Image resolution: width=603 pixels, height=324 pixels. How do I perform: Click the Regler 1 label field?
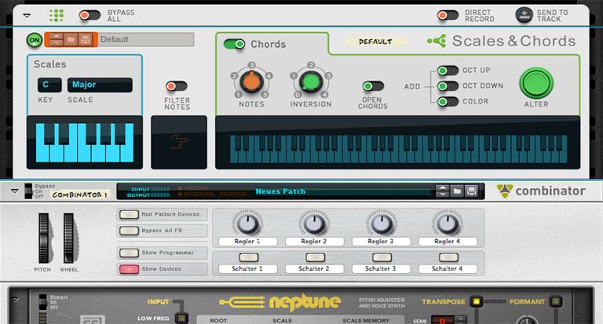[247, 242]
